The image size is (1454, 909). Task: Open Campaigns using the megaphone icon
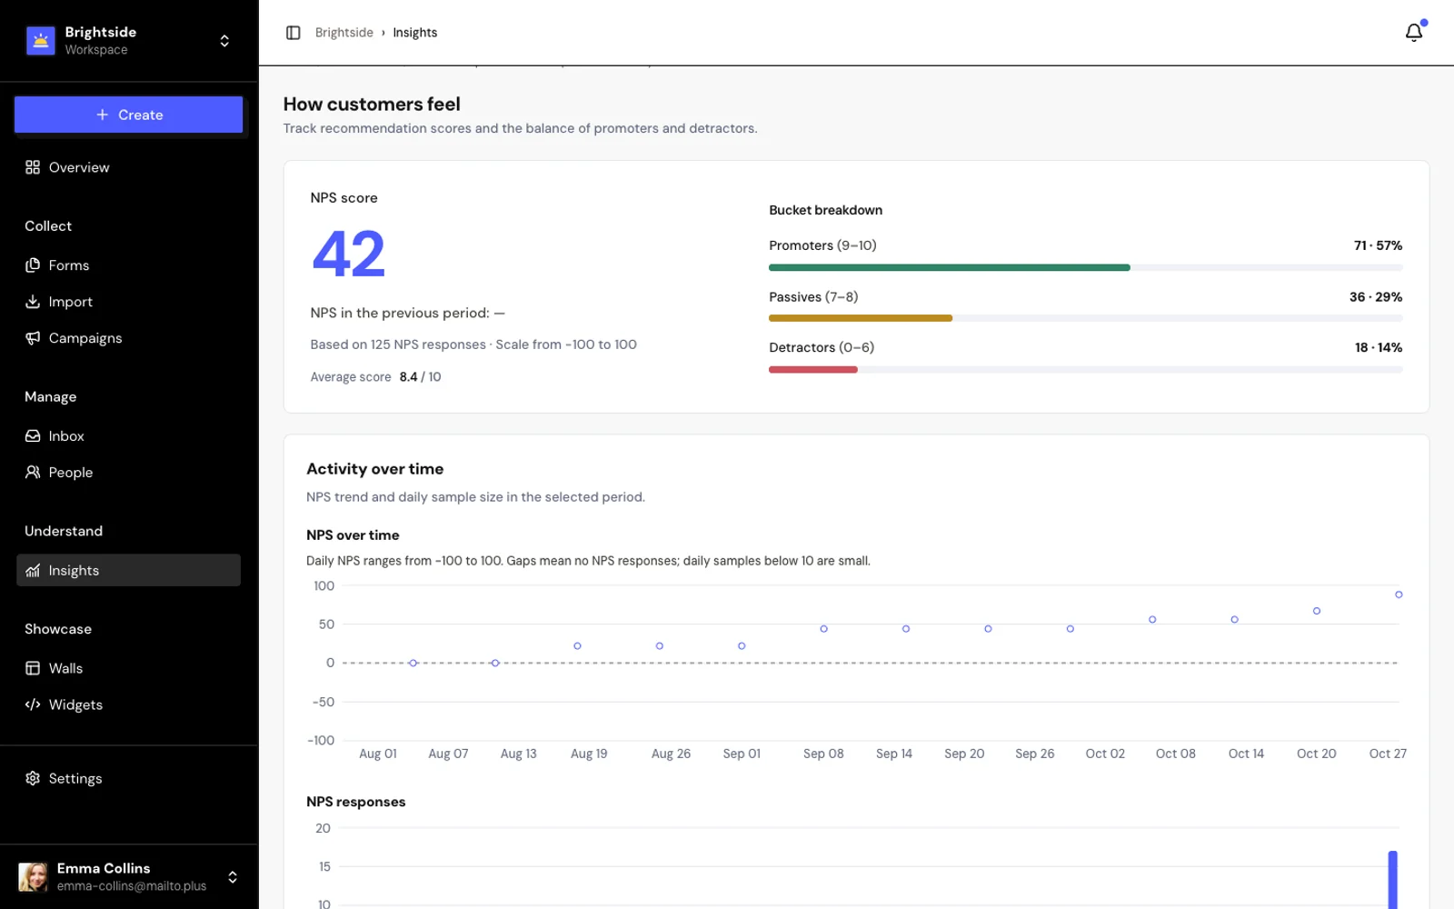pyautogui.click(x=33, y=338)
